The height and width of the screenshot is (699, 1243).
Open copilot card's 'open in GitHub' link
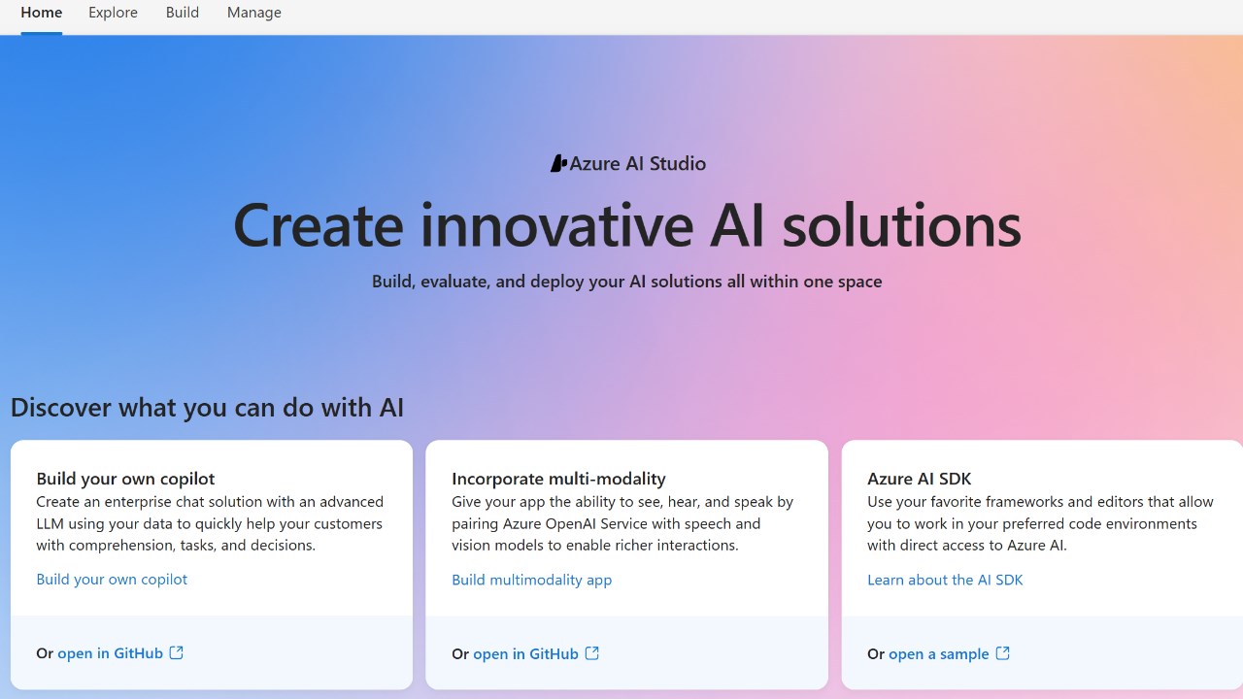(x=110, y=653)
